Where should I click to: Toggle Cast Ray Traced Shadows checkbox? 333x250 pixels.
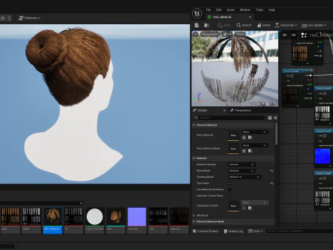[230, 196]
